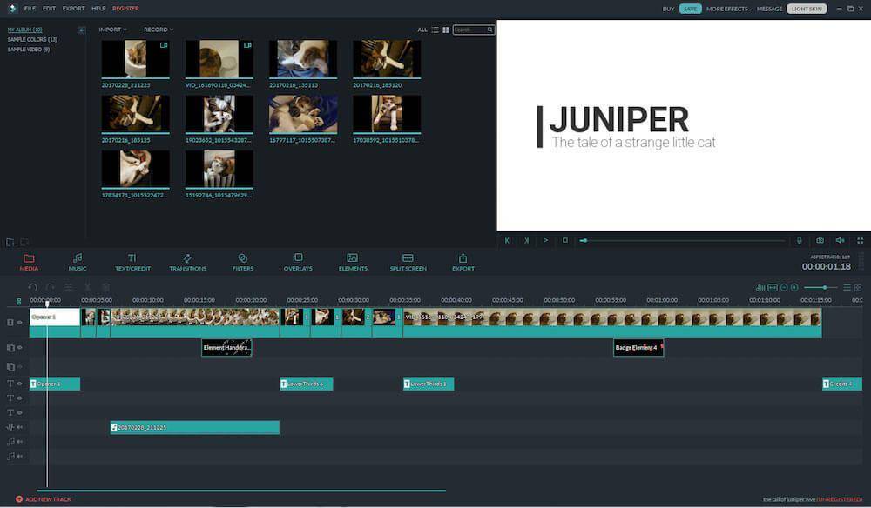
Task: Expand the Import dropdown
Action: pyautogui.click(x=112, y=30)
